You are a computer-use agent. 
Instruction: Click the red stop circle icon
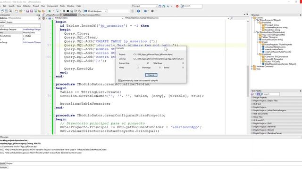click(x=177, y=6)
